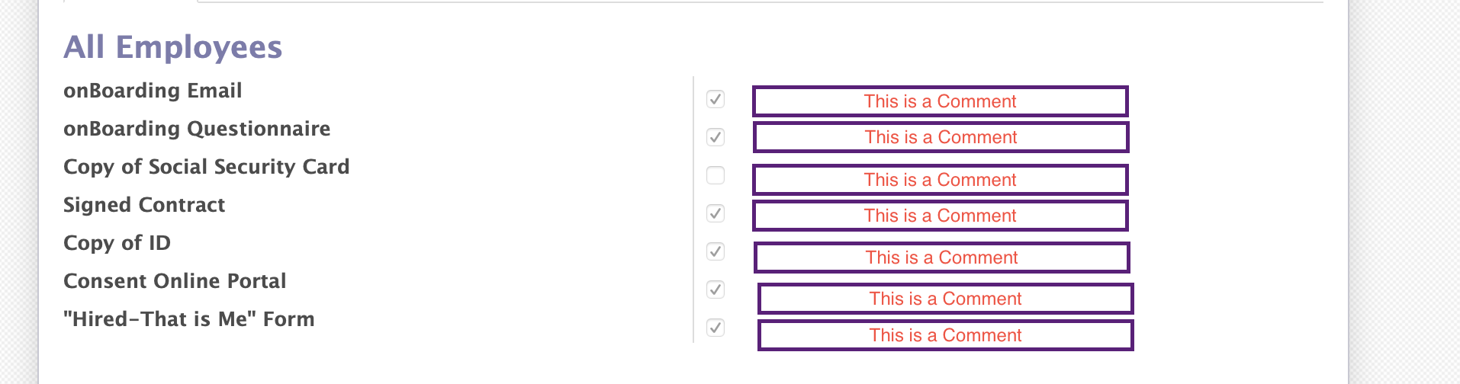Image resolution: width=1460 pixels, height=384 pixels.
Task: Click the Signed Contract comment box
Action: 940,216
